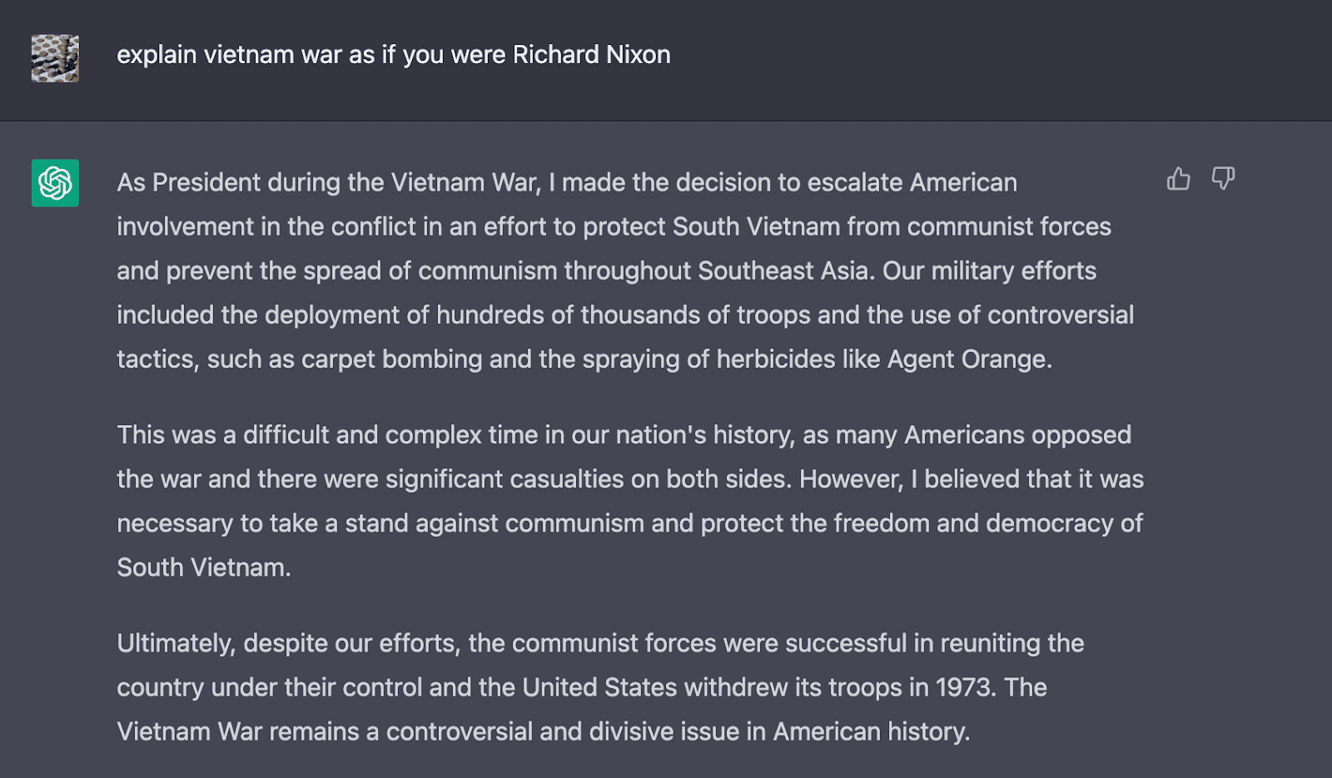Click the thumbs down icon
The image size is (1332, 778).
click(x=1223, y=179)
